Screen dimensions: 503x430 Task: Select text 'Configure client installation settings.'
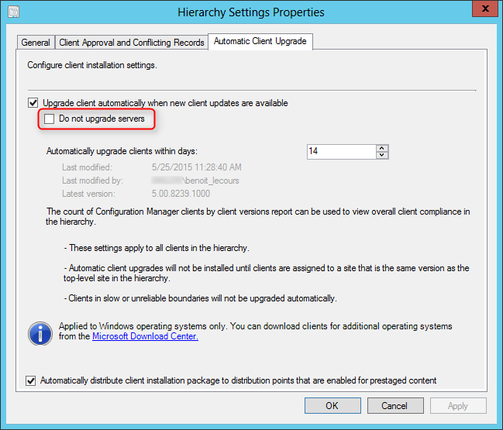click(92, 65)
